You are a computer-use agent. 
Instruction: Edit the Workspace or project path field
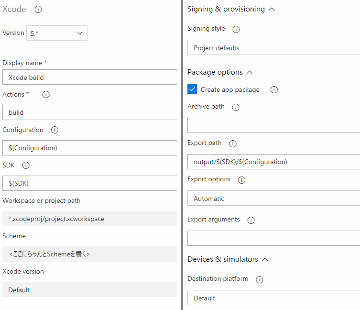pos(90,219)
